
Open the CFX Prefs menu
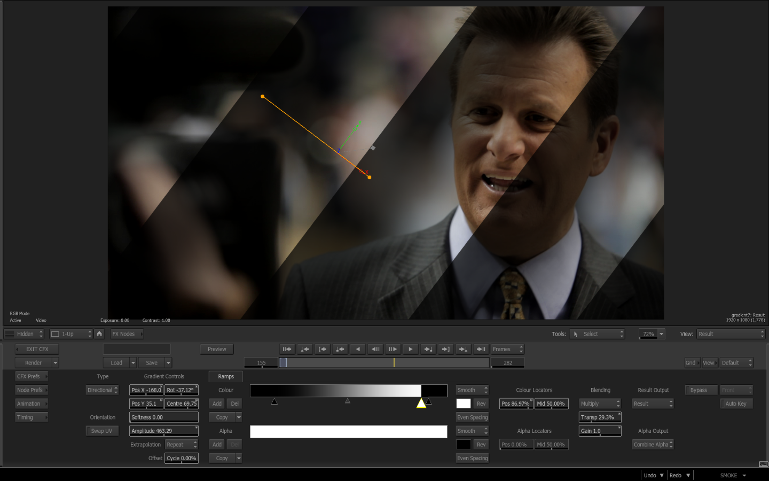tap(32, 376)
